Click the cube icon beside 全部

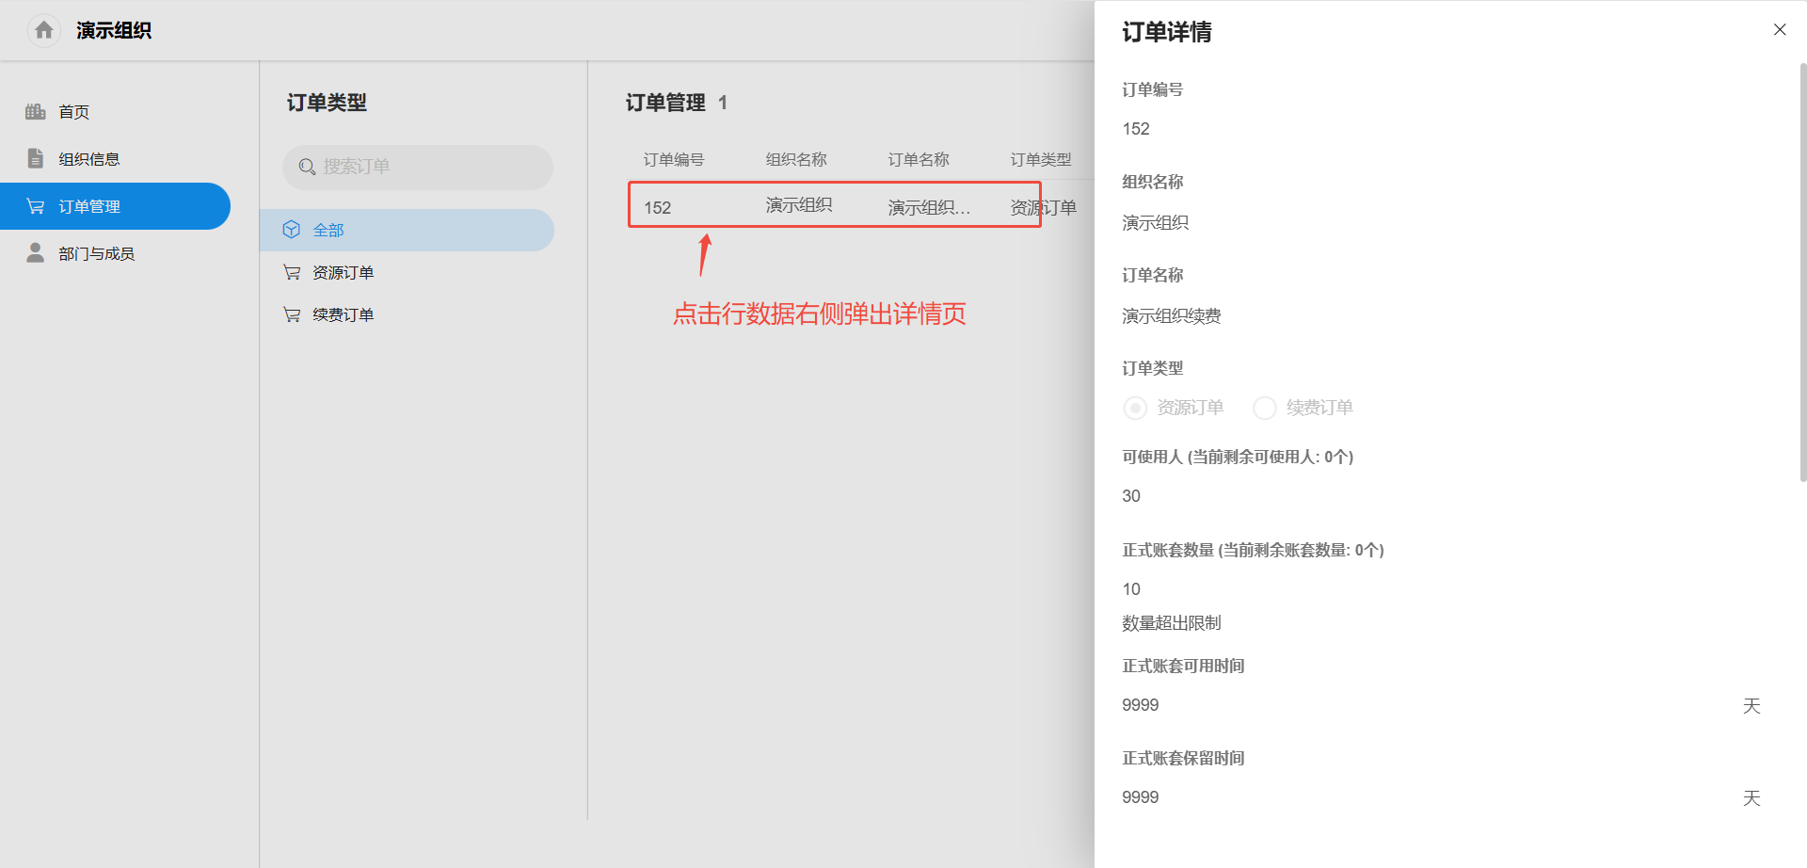[292, 229]
